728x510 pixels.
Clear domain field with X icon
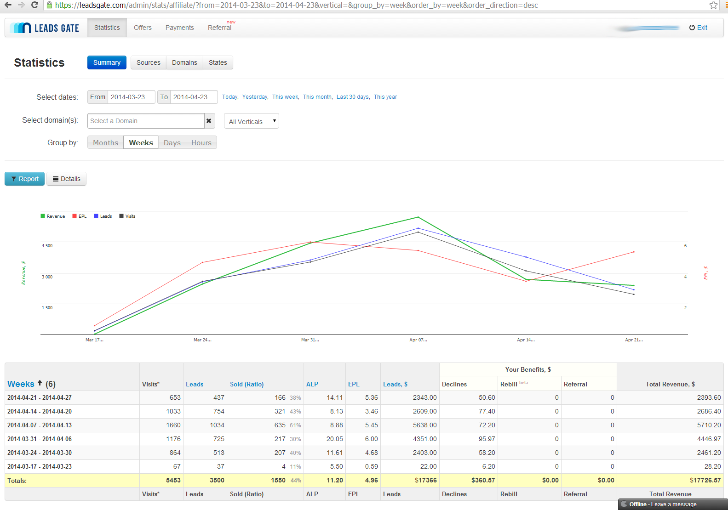click(209, 121)
